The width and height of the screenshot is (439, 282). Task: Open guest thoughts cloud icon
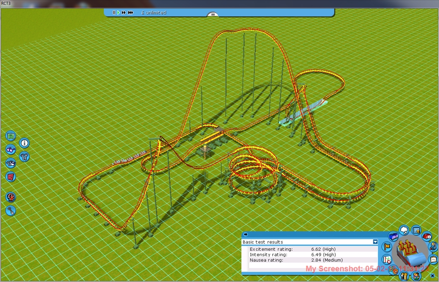(x=404, y=230)
